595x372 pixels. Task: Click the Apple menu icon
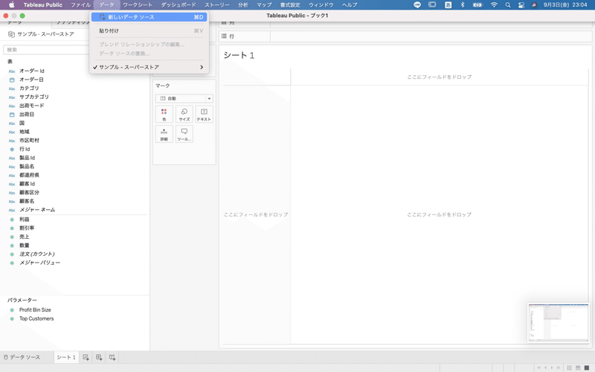(11, 5)
